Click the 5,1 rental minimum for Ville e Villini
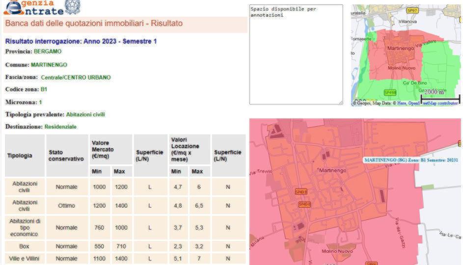Screen dimensions: 463x265 tap(178, 259)
